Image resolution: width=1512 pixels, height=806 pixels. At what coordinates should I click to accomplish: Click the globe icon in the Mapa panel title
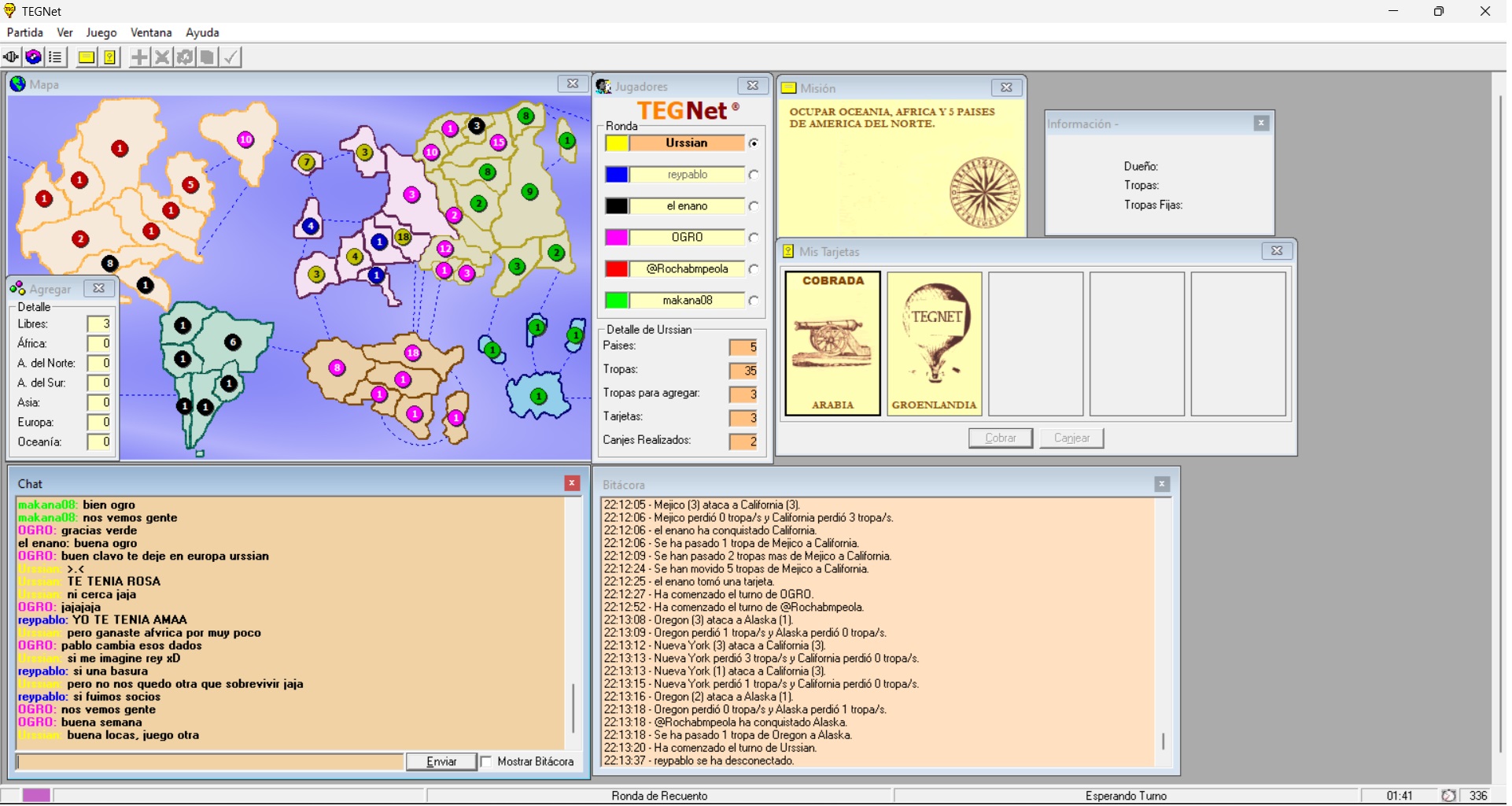coord(17,84)
